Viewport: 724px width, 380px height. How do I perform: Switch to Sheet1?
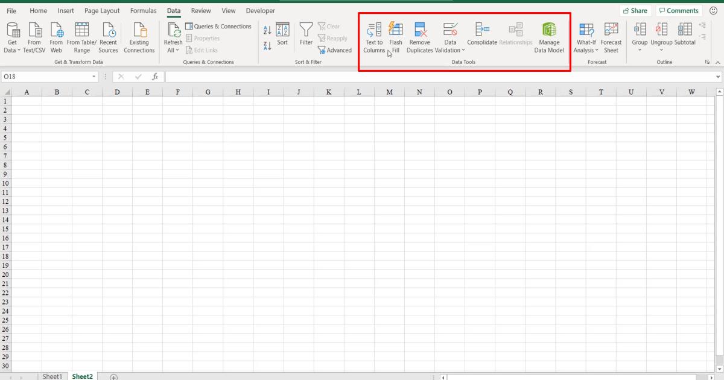pos(52,376)
